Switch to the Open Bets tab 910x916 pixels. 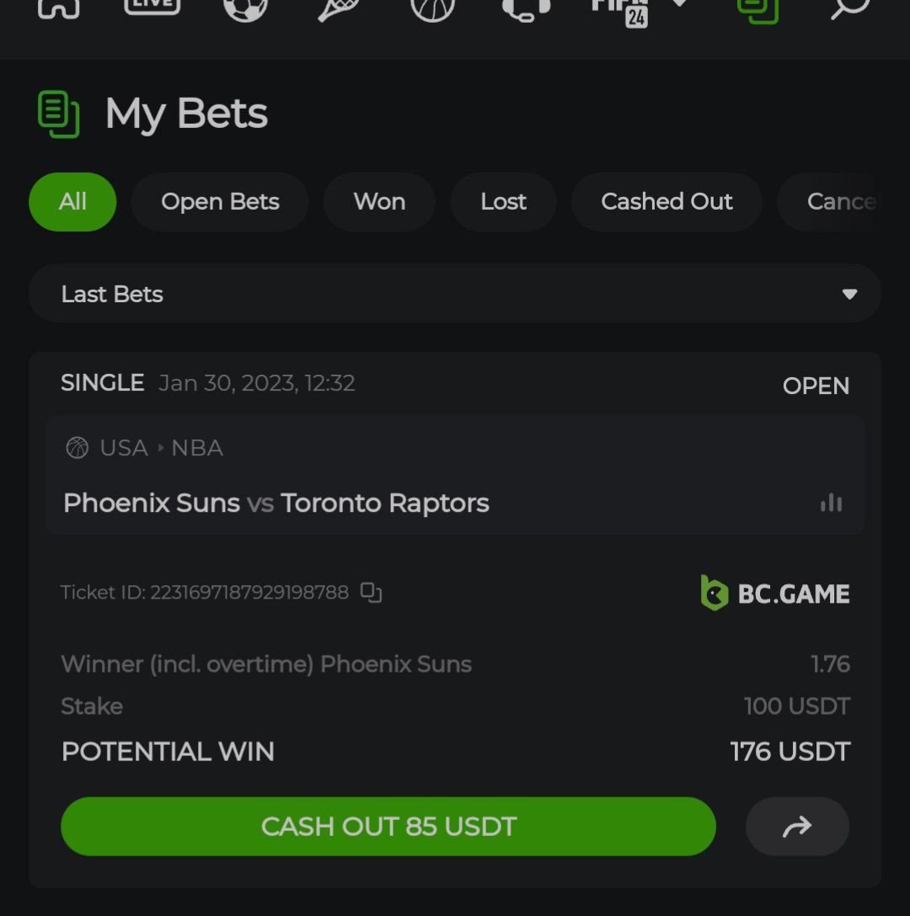click(220, 202)
